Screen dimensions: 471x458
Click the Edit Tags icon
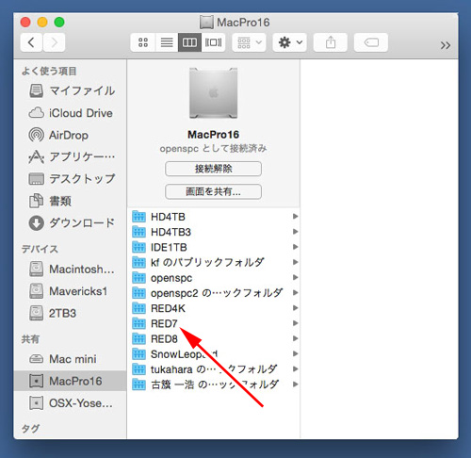[x=371, y=42]
